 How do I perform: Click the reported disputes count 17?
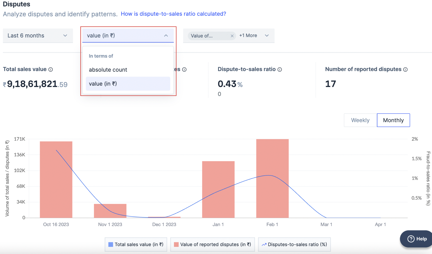(330, 84)
